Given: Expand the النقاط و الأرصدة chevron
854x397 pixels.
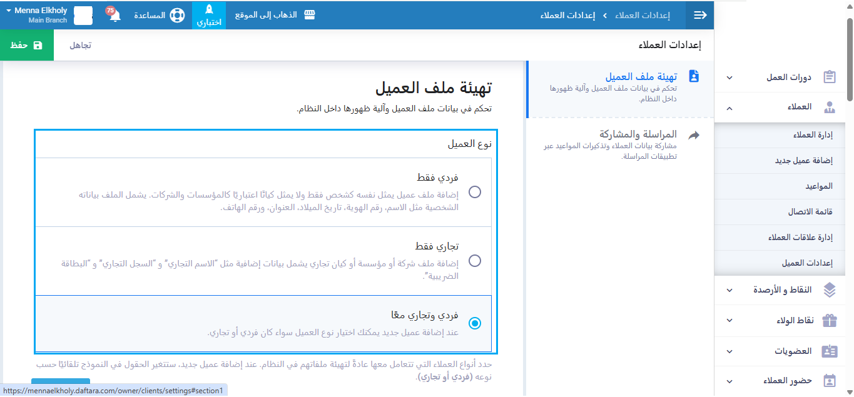Looking at the screenshot, I should [x=729, y=290].
